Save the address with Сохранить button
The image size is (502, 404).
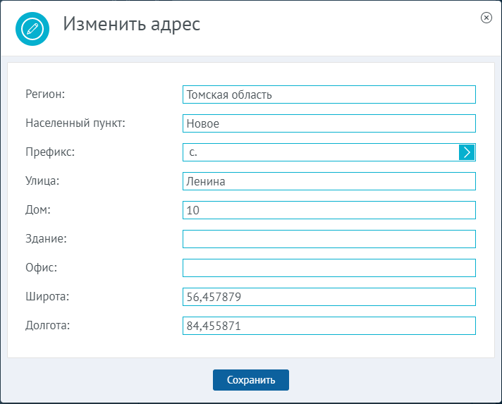(x=251, y=380)
